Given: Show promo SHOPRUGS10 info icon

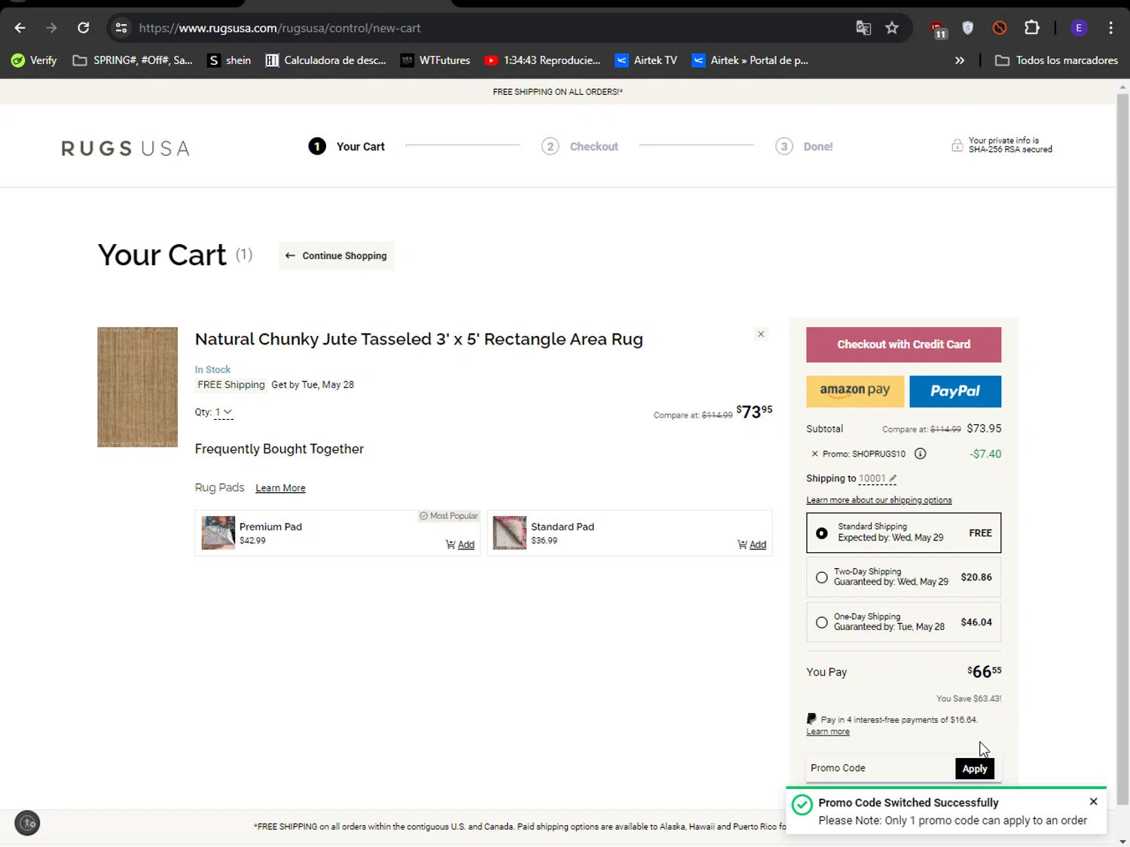Looking at the screenshot, I should [920, 454].
